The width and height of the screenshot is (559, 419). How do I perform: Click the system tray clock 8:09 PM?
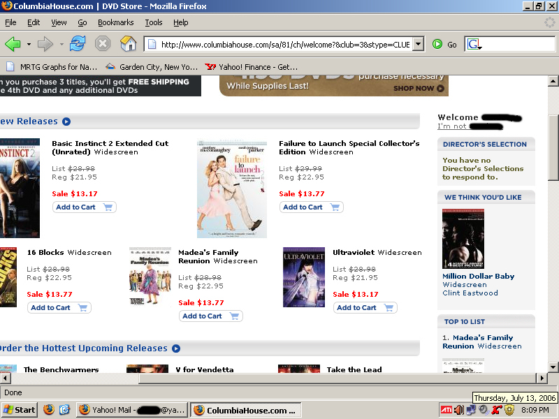535,410
